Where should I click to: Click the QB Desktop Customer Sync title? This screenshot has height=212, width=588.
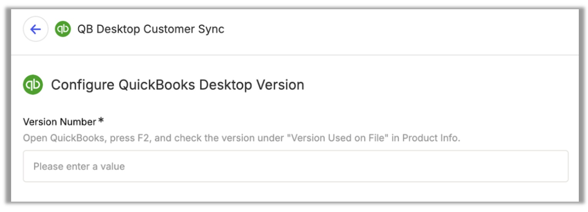pyautogui.click(x=151, y=29)
